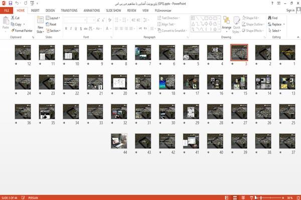Select slide thumbnail 20

point(119,82)
